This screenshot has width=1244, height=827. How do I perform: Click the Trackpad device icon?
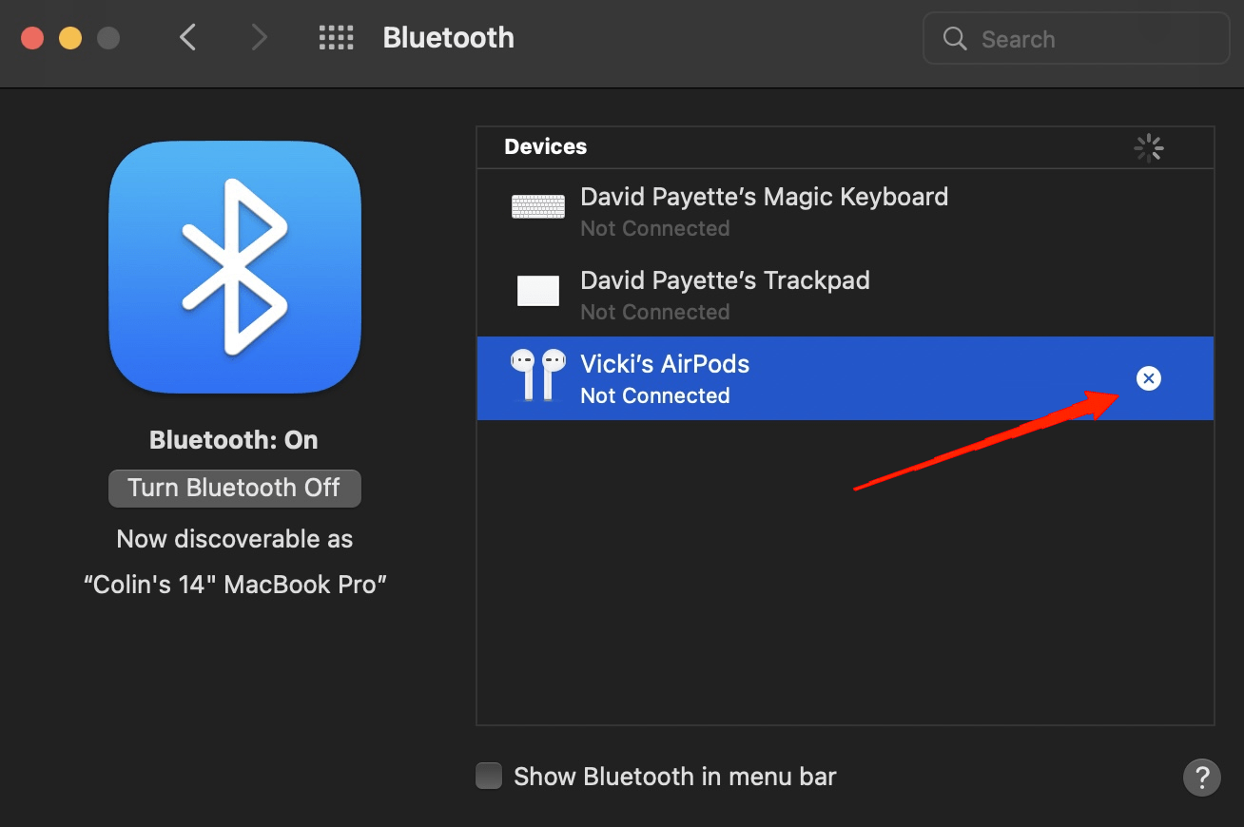click(537, 291)
